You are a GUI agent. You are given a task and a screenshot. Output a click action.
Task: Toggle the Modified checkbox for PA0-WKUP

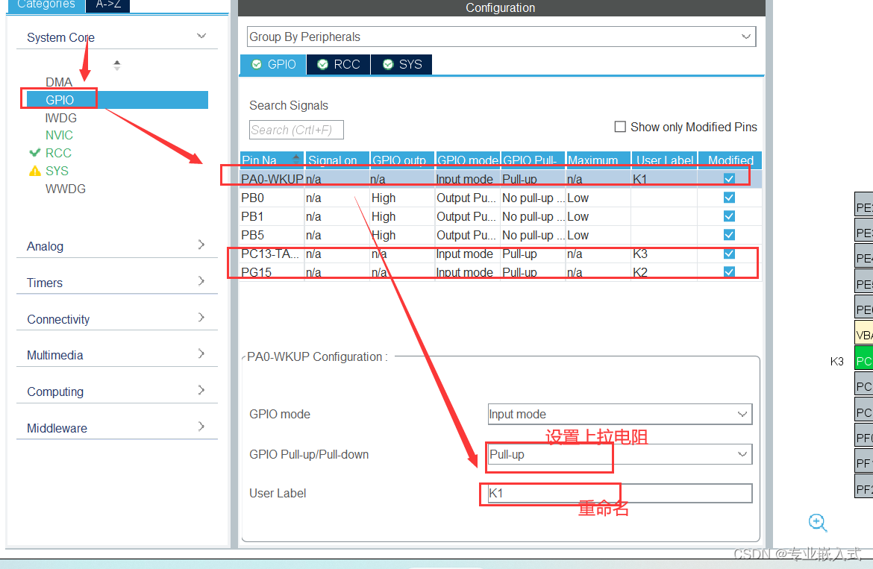pyautogui.click(x=729, y=178)
